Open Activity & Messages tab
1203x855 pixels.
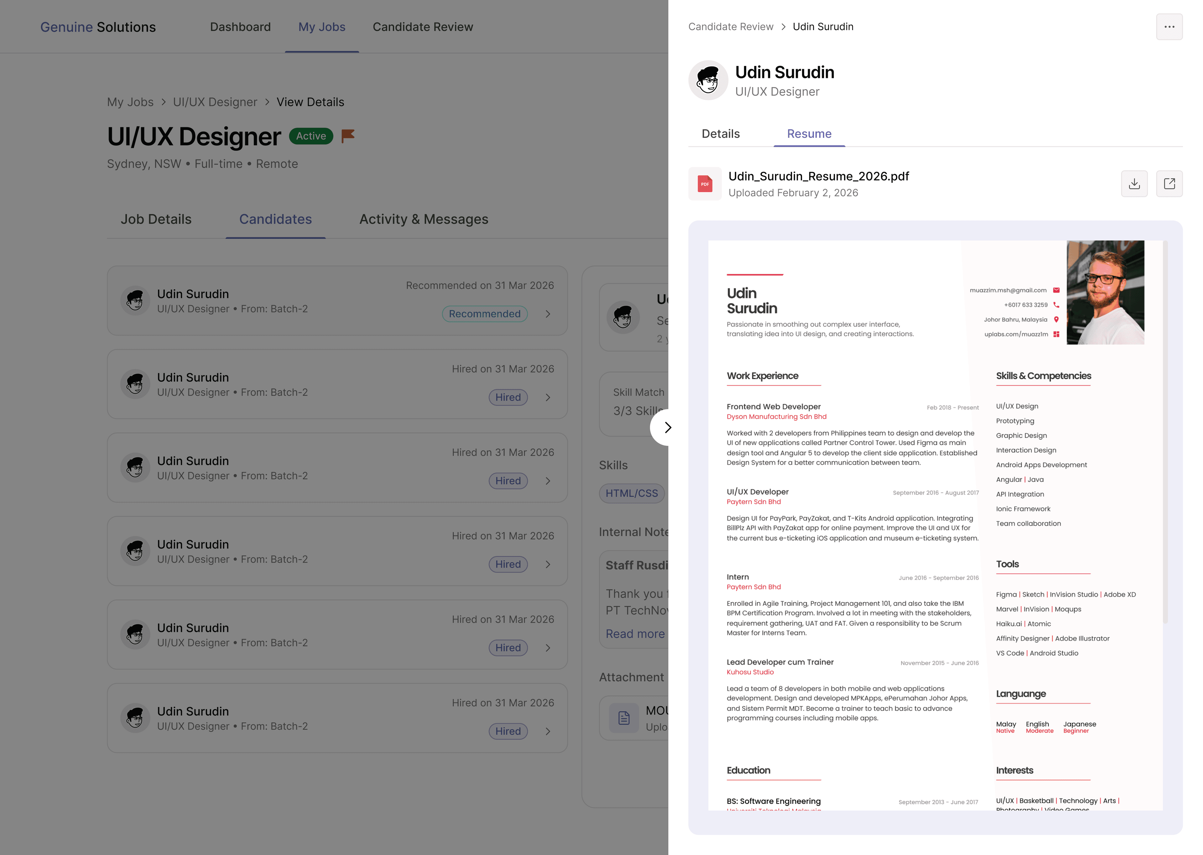[424, 219]
